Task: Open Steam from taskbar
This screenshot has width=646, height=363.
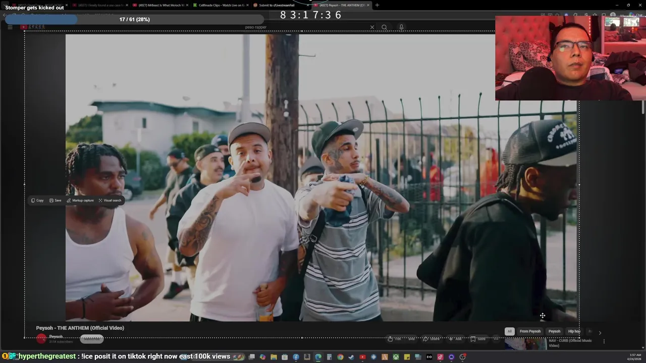Action: 351,357
